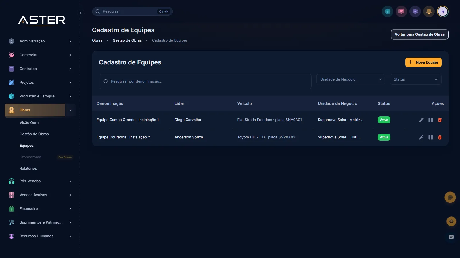460x258 pixels.
Task: Open the round chat bubble floating button
Action: tap(450, 197)
